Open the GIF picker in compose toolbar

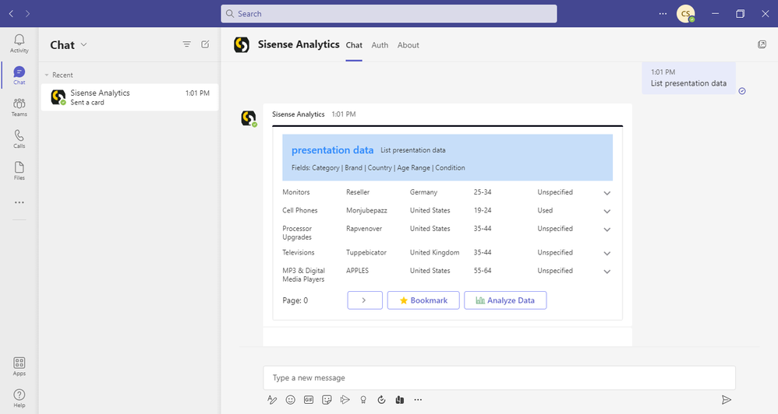309,400
